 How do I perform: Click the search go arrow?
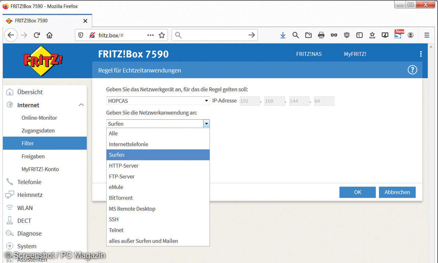[251, 35]
